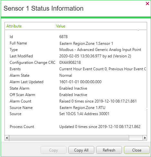151x157 pixels.
Task: Click the horizontal scrollbar thumb
Action: [x=69, y=138]
